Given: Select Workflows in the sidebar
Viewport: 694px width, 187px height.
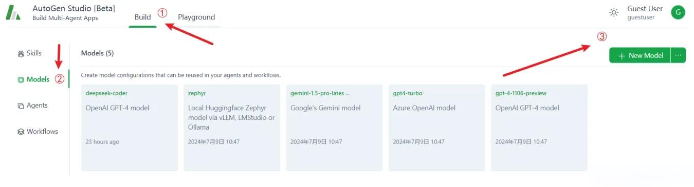Looking at the screenshot, I should coord(38,132).
